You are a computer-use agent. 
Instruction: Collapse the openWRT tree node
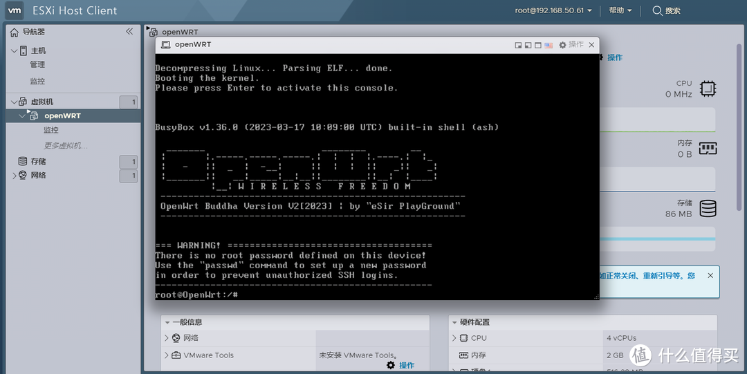tap(22, 115)
